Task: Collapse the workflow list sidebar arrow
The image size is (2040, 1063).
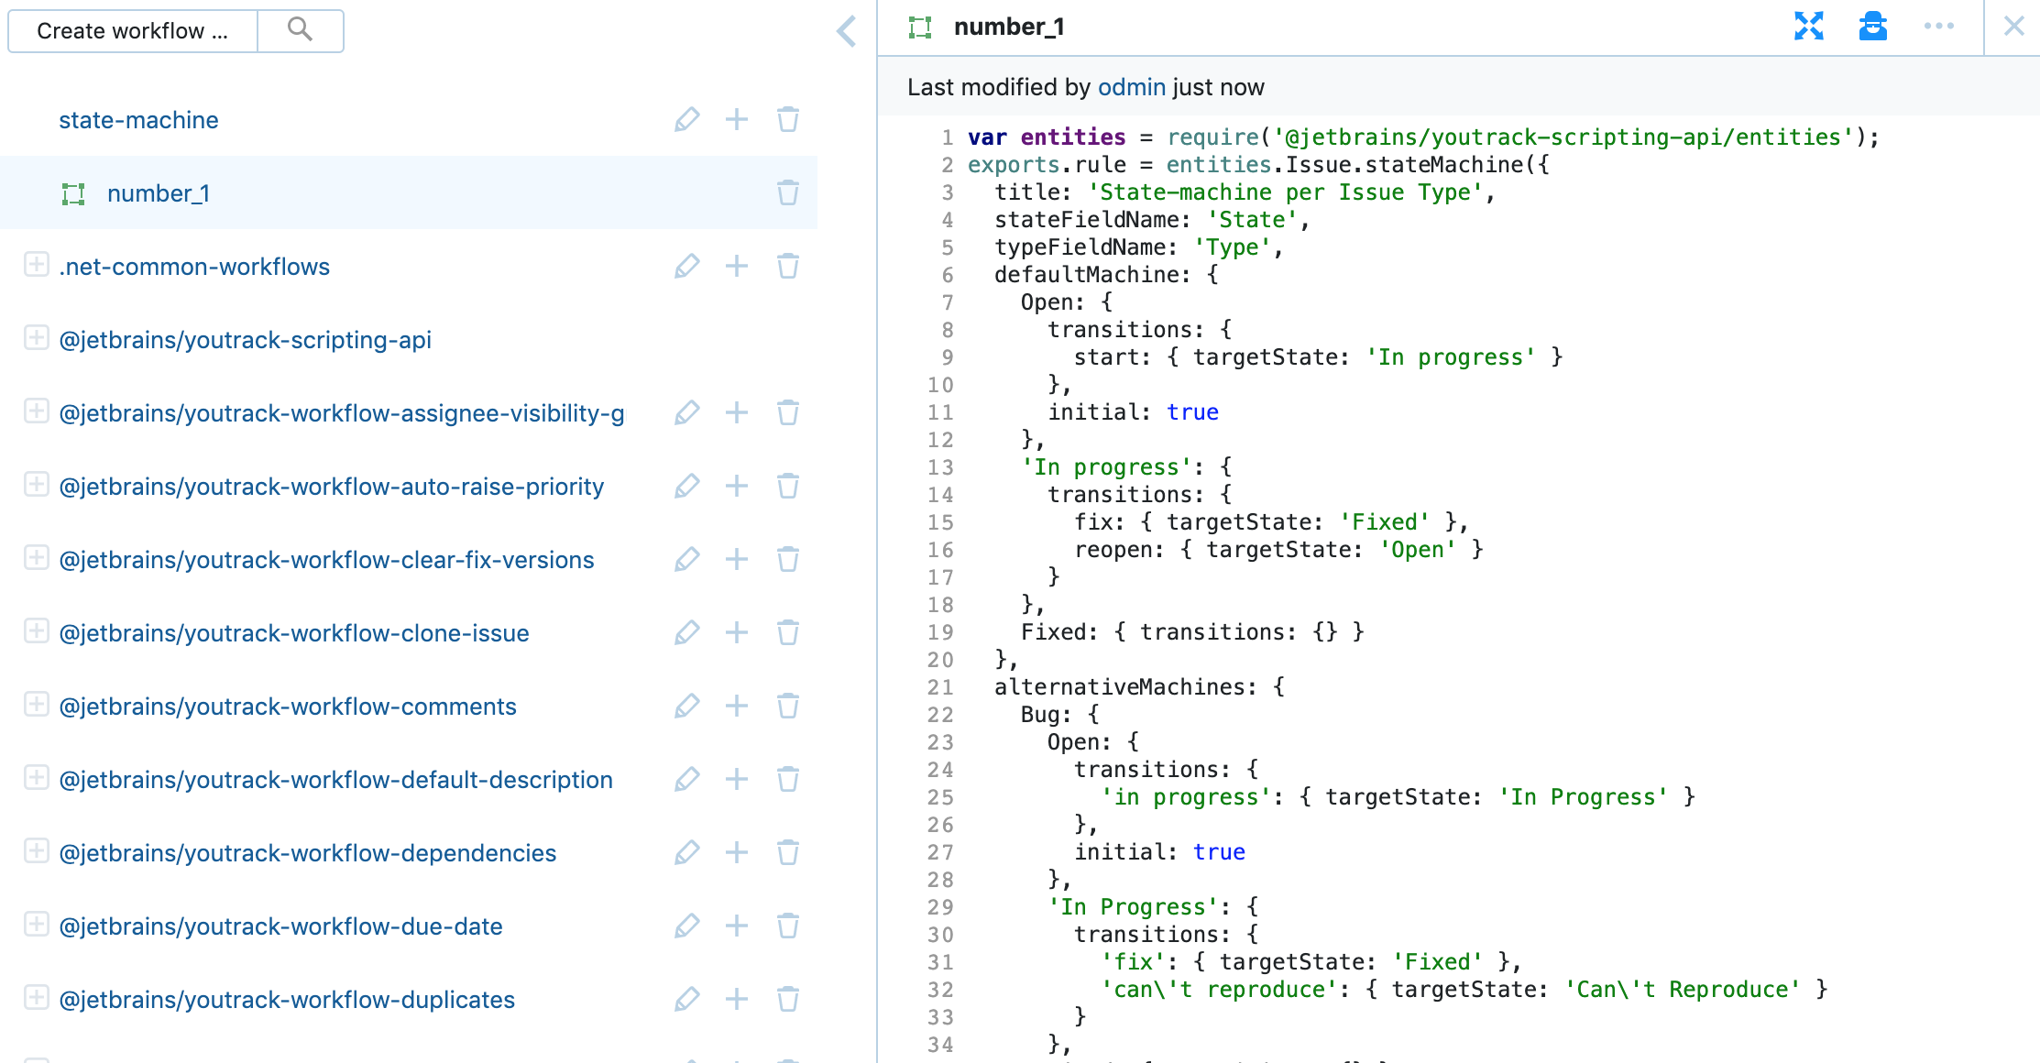Action: pos(847,31)
